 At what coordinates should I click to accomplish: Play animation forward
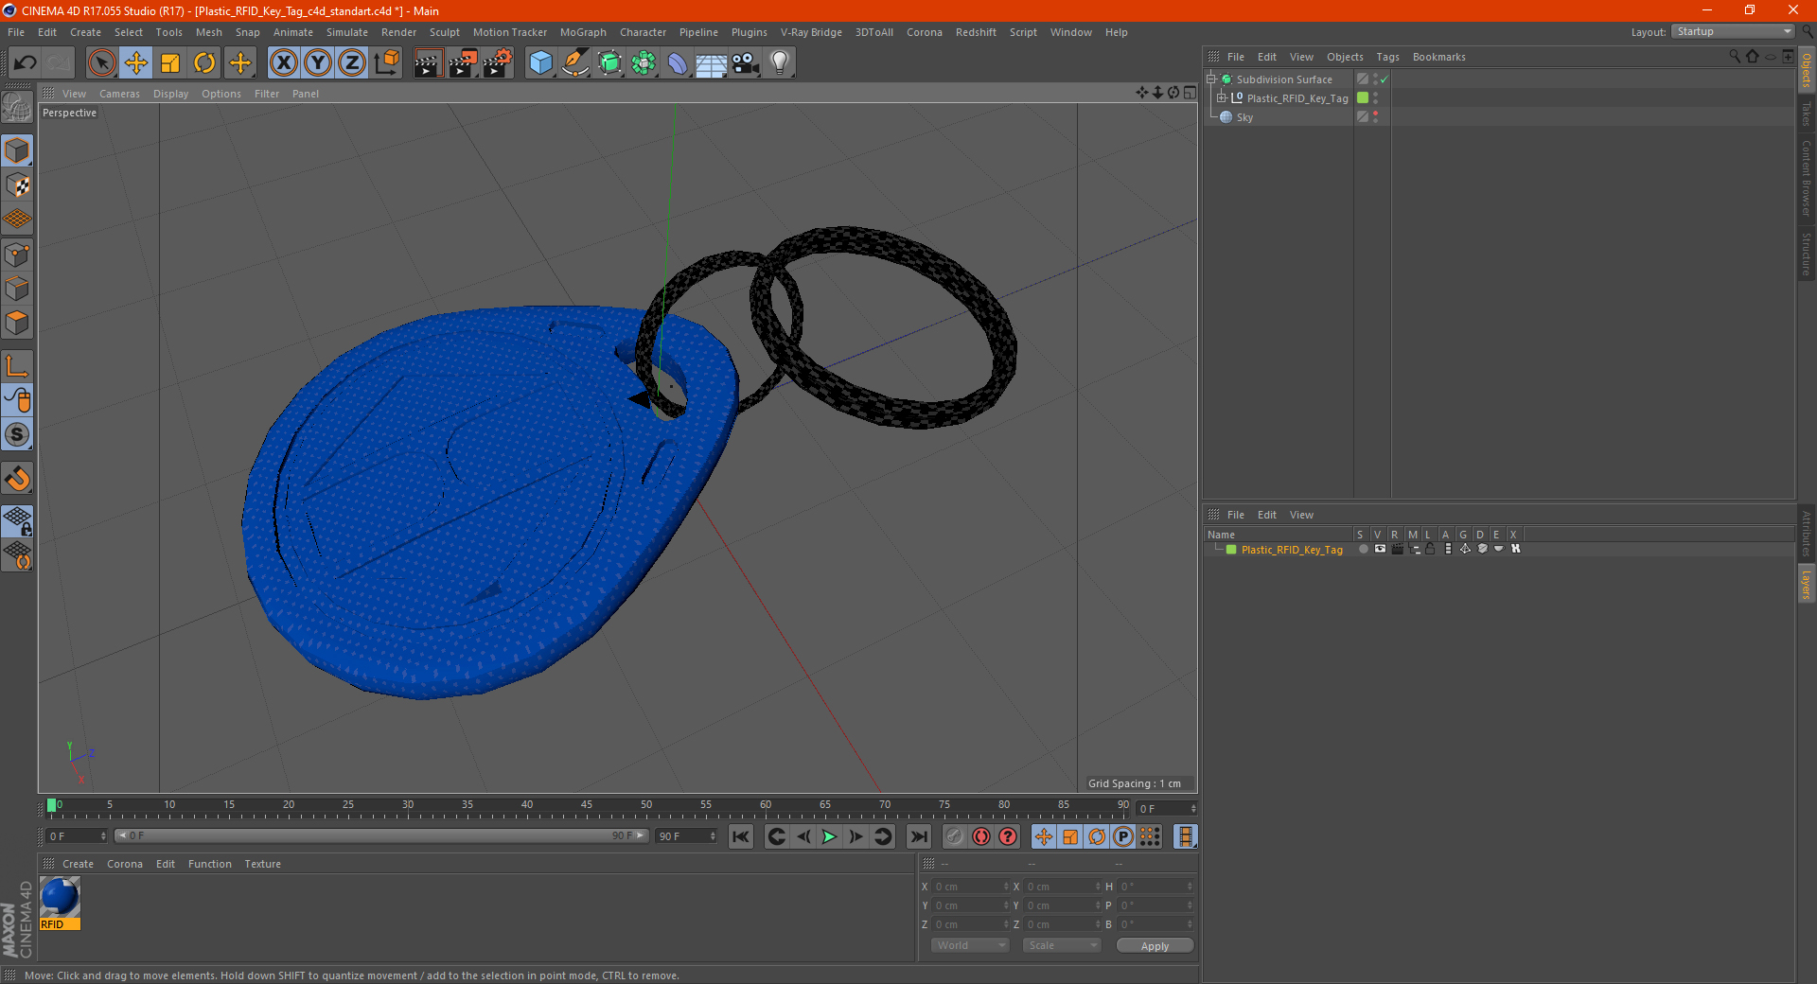[830, 836]
